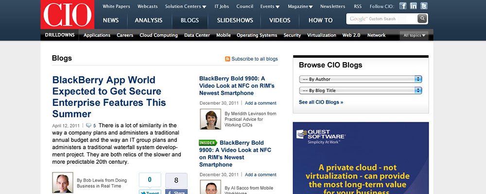Click Add a comment under Al Sacco post

coord(260,175)
